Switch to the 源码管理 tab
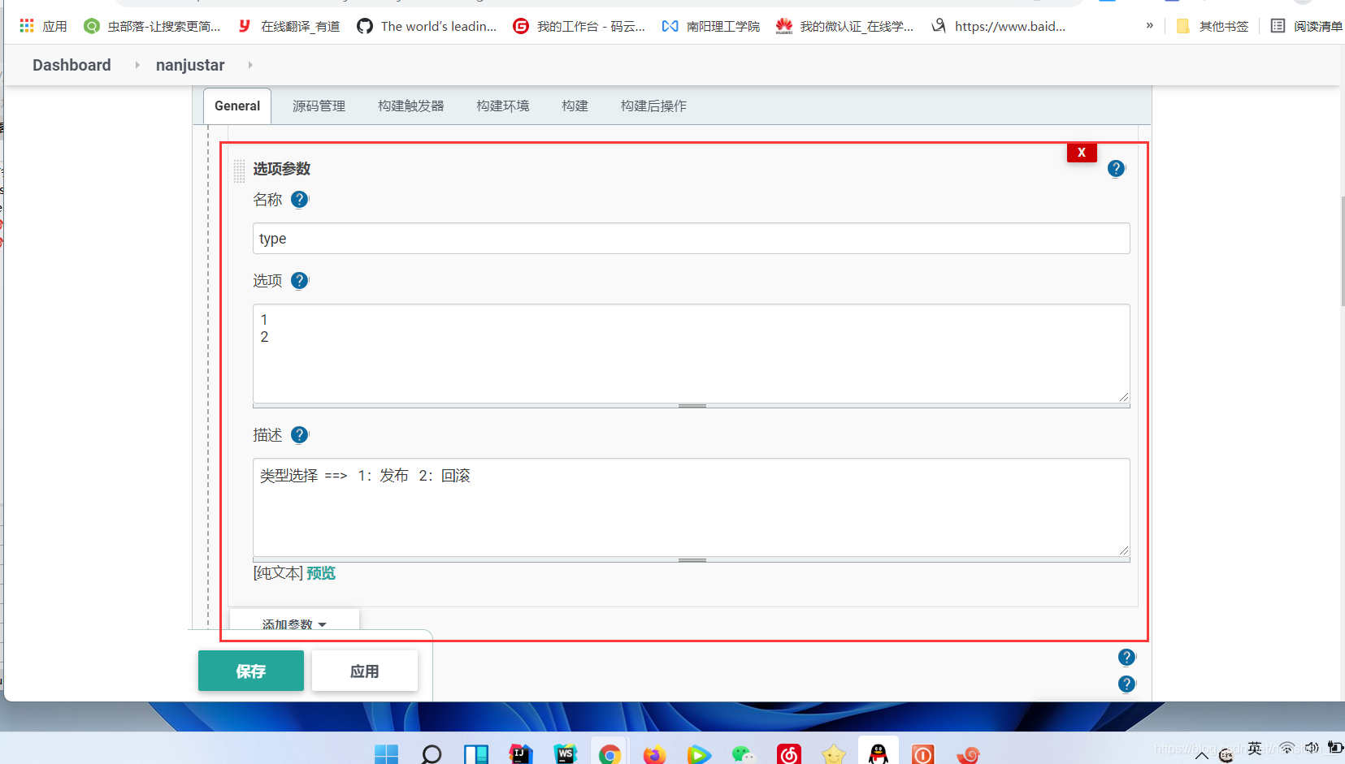This screenshot has height=764, width=1345. pyautogui.click(x=319, y=106)
